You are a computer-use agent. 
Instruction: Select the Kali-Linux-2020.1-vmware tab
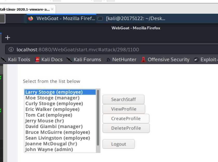[27, 9]
